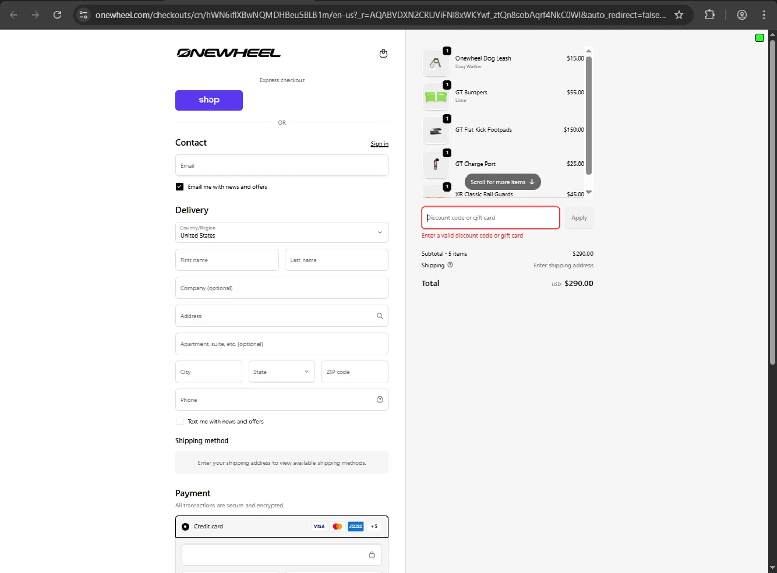Open the cart bag icon
777x573 pixels.
click(383, 53)
